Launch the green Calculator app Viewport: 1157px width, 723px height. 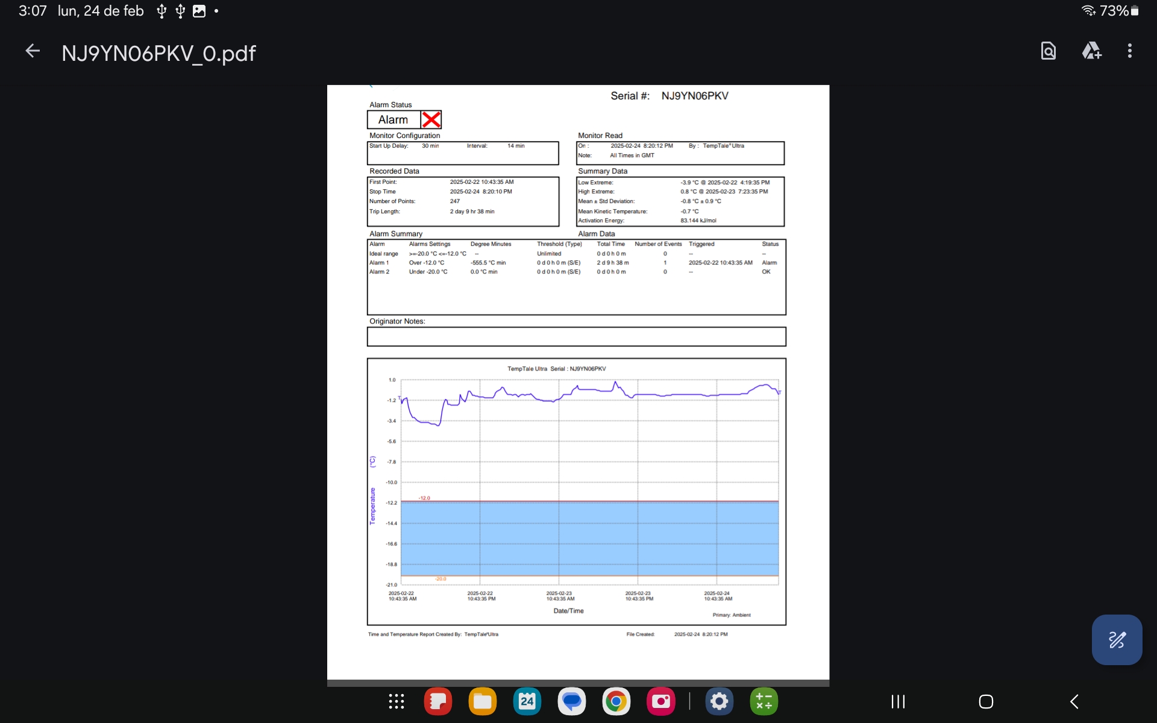tap(763, 701)
